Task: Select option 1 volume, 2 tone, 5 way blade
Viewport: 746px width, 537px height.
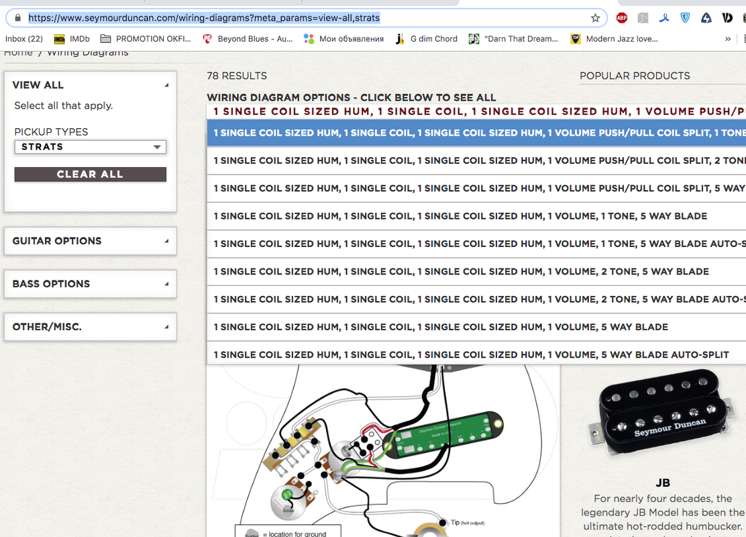Action: coord(476,271)
